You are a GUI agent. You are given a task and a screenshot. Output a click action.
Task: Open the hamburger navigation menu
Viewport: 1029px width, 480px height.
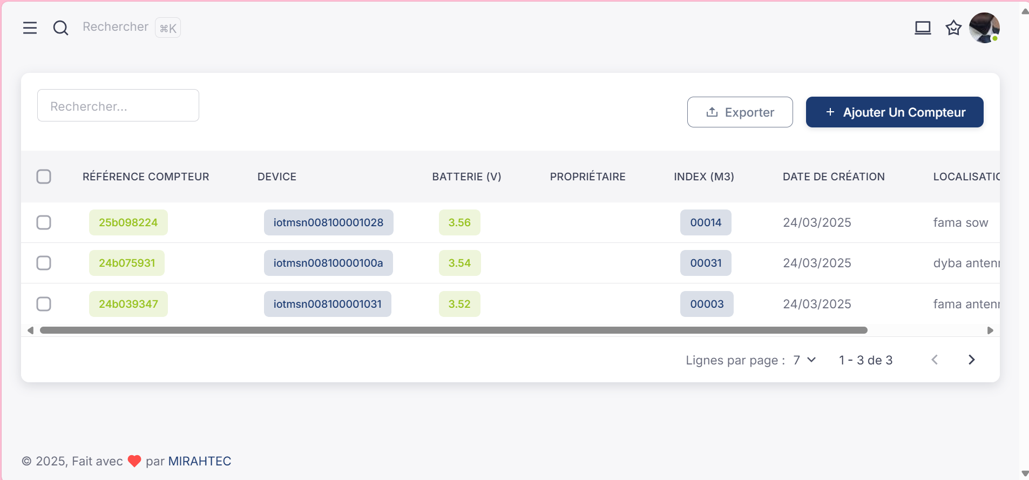[30, 28]
